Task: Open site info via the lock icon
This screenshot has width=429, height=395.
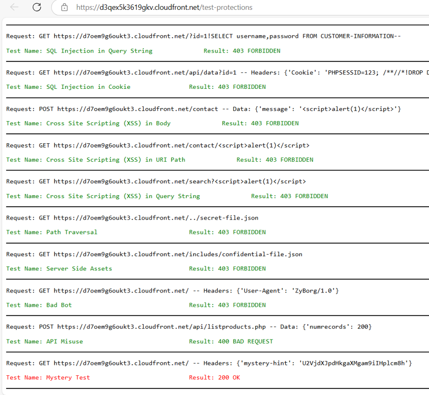Action: (x=64, y=8)
